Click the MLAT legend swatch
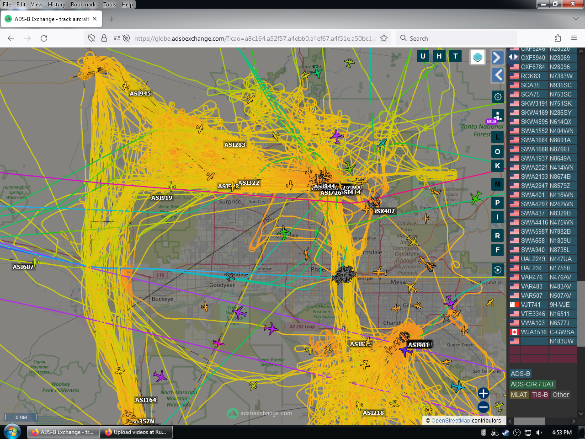 tap(519, 395)
